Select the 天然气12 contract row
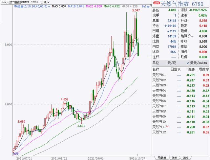 coord(181,133)
